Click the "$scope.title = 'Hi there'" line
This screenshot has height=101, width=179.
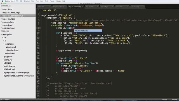tap(72, 58)
